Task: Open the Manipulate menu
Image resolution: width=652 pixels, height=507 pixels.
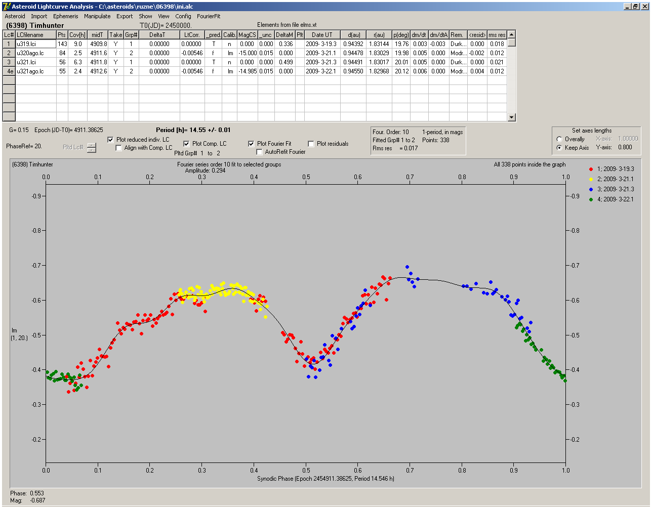Action: [97, 16]
